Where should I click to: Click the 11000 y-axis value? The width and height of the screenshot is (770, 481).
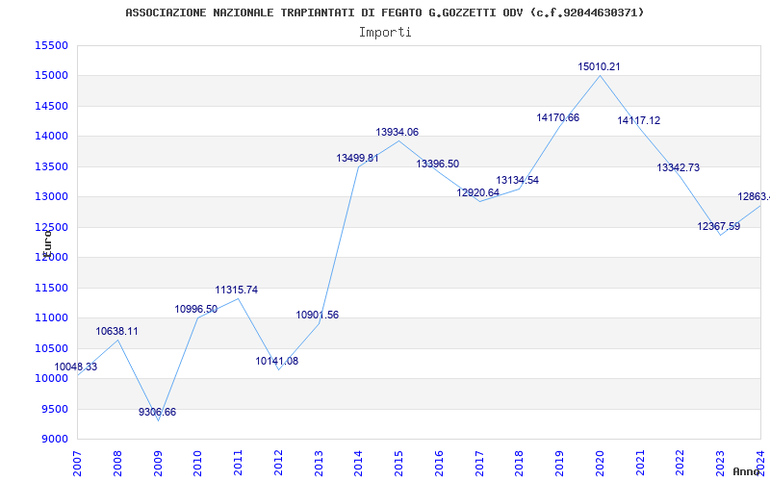(x=51, y=318)
